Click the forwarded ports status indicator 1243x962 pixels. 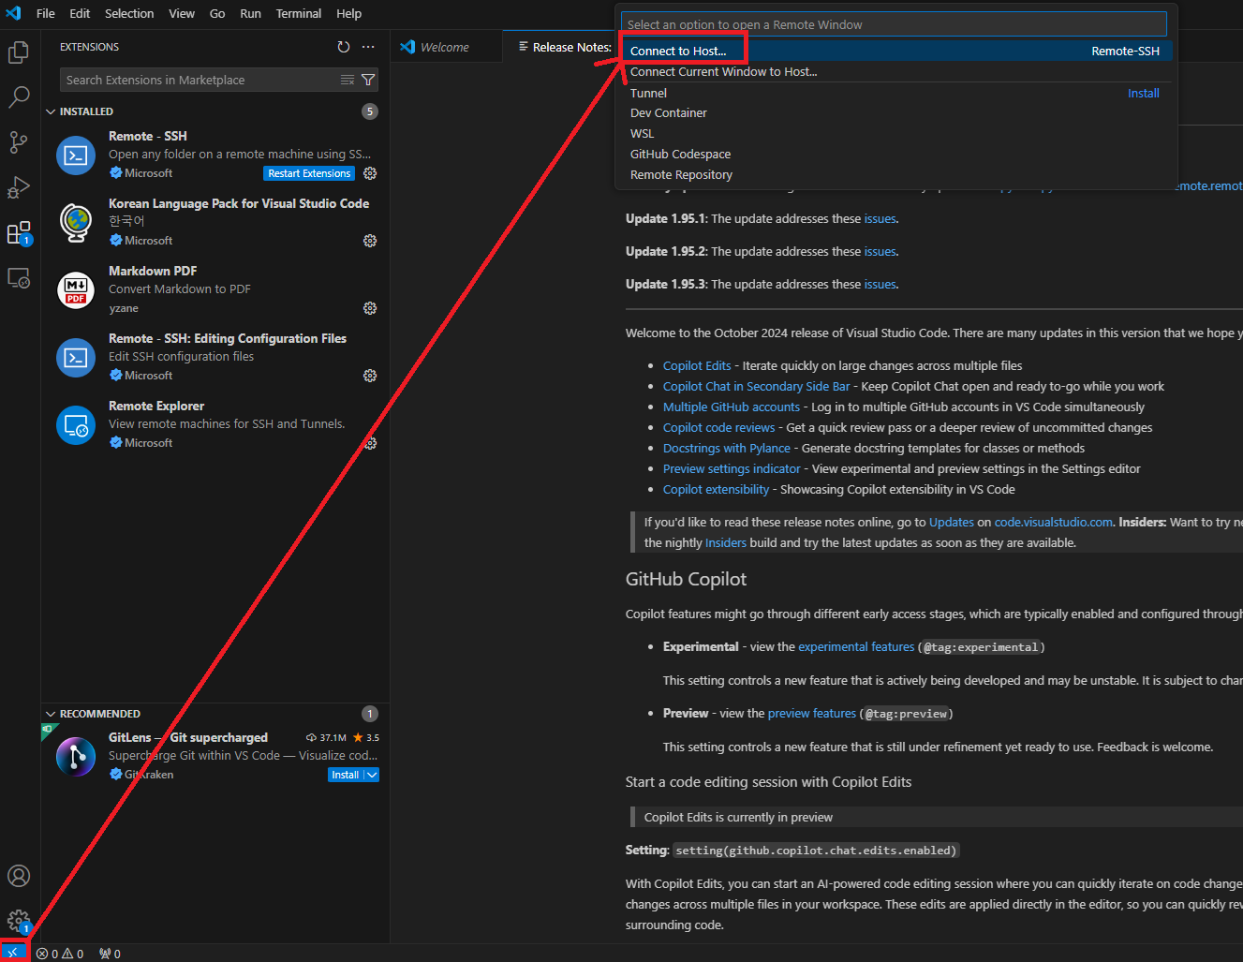[x=110, y=954]
